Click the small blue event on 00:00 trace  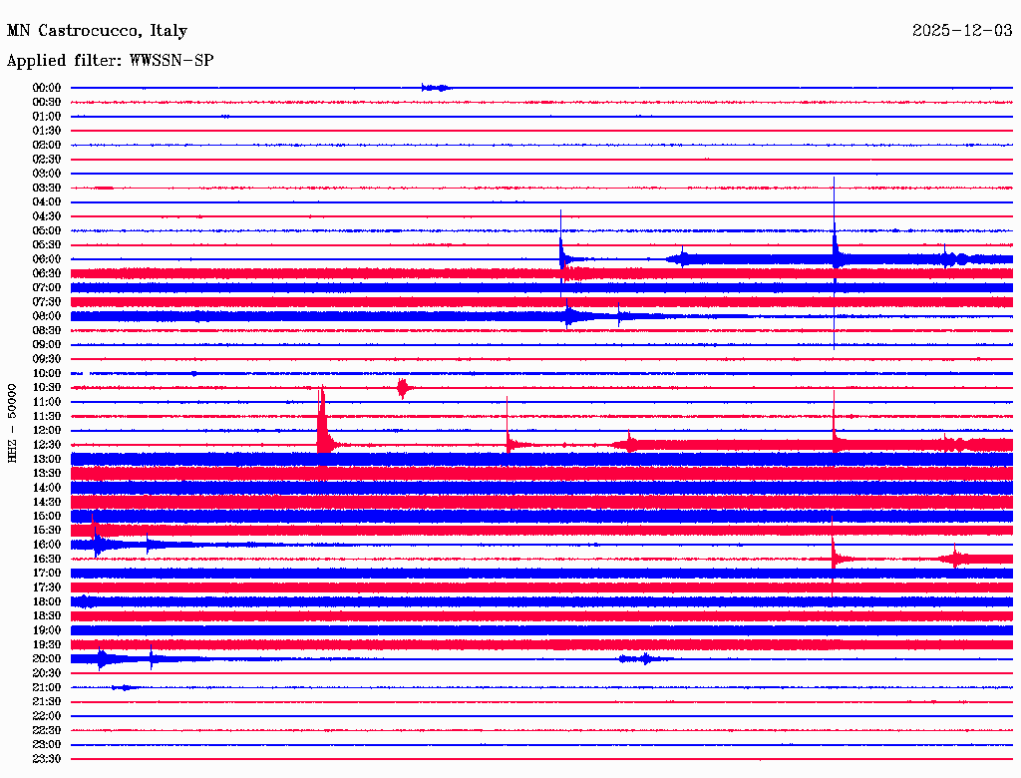point(436,88)
